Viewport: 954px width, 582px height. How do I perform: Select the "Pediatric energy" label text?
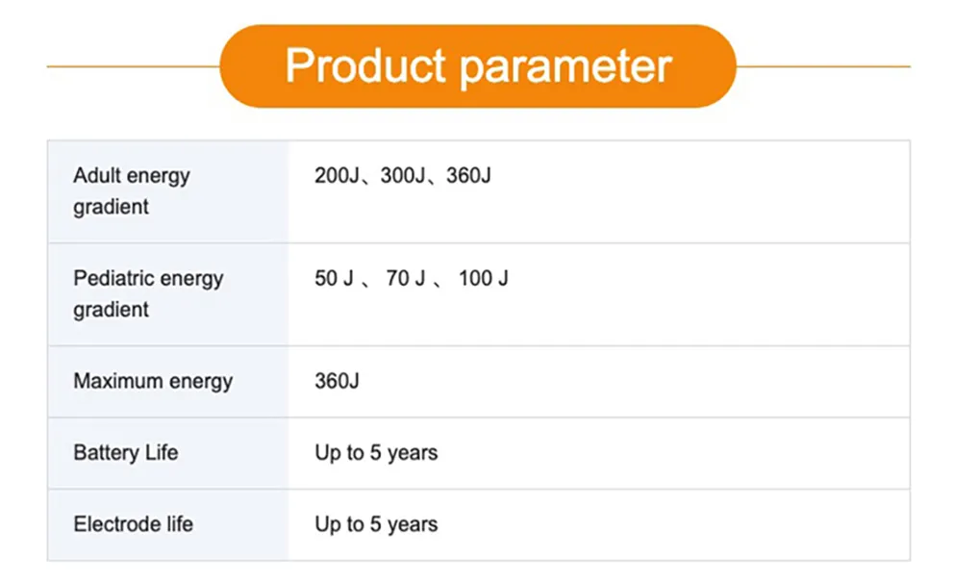tap(148, 279)
